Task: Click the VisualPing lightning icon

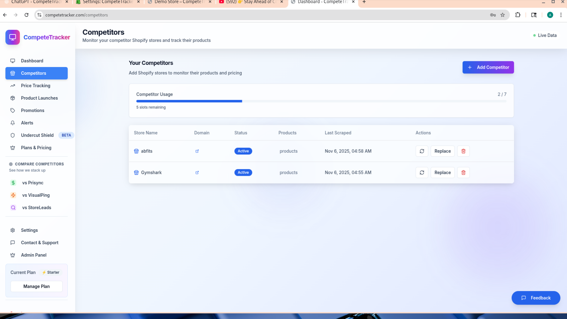Action: coord(13,195)
